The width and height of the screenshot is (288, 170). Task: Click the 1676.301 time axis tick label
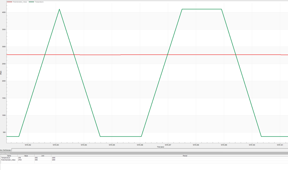(x=280, y=145)
